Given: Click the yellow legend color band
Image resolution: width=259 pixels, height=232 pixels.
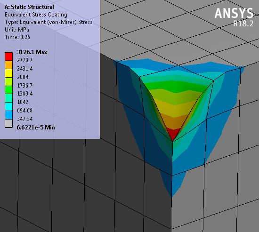Looking at the screenshot, I should click(x=8, y=73).
